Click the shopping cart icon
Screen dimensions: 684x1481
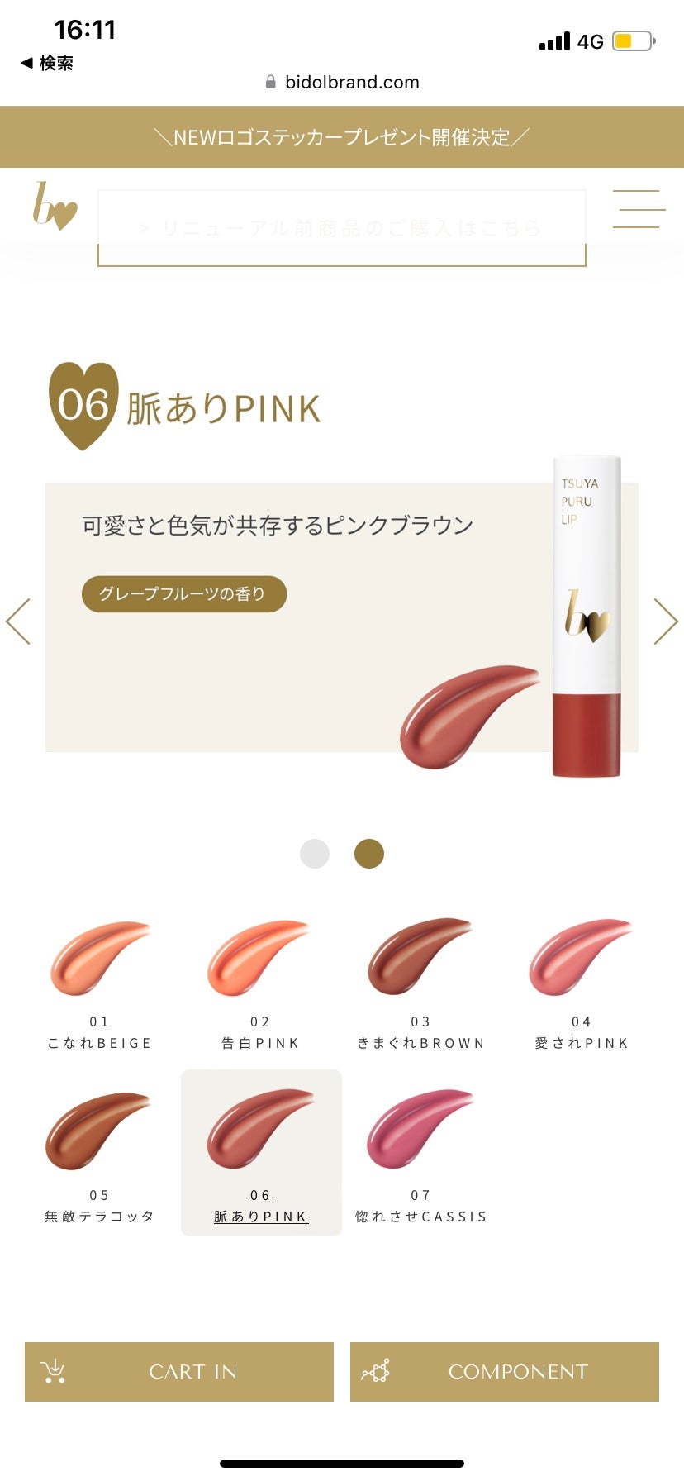click(x=53, y=1371)
